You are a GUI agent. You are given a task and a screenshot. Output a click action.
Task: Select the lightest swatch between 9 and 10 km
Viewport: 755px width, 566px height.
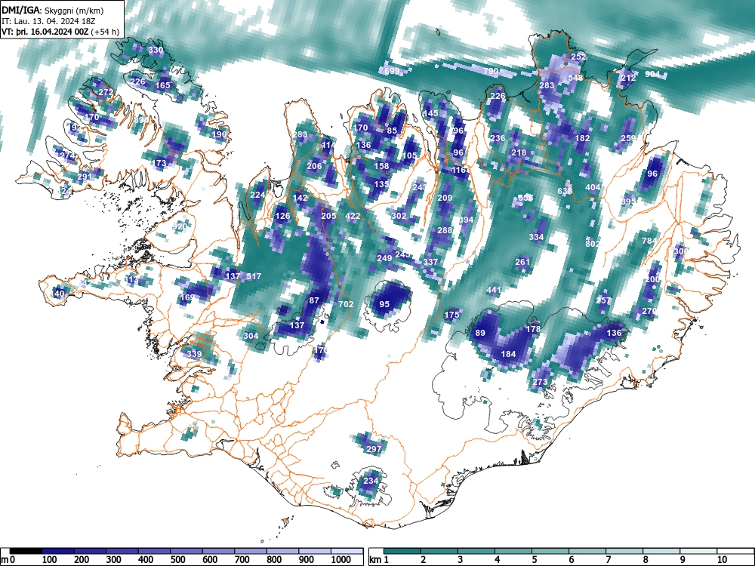coord(698,552)
